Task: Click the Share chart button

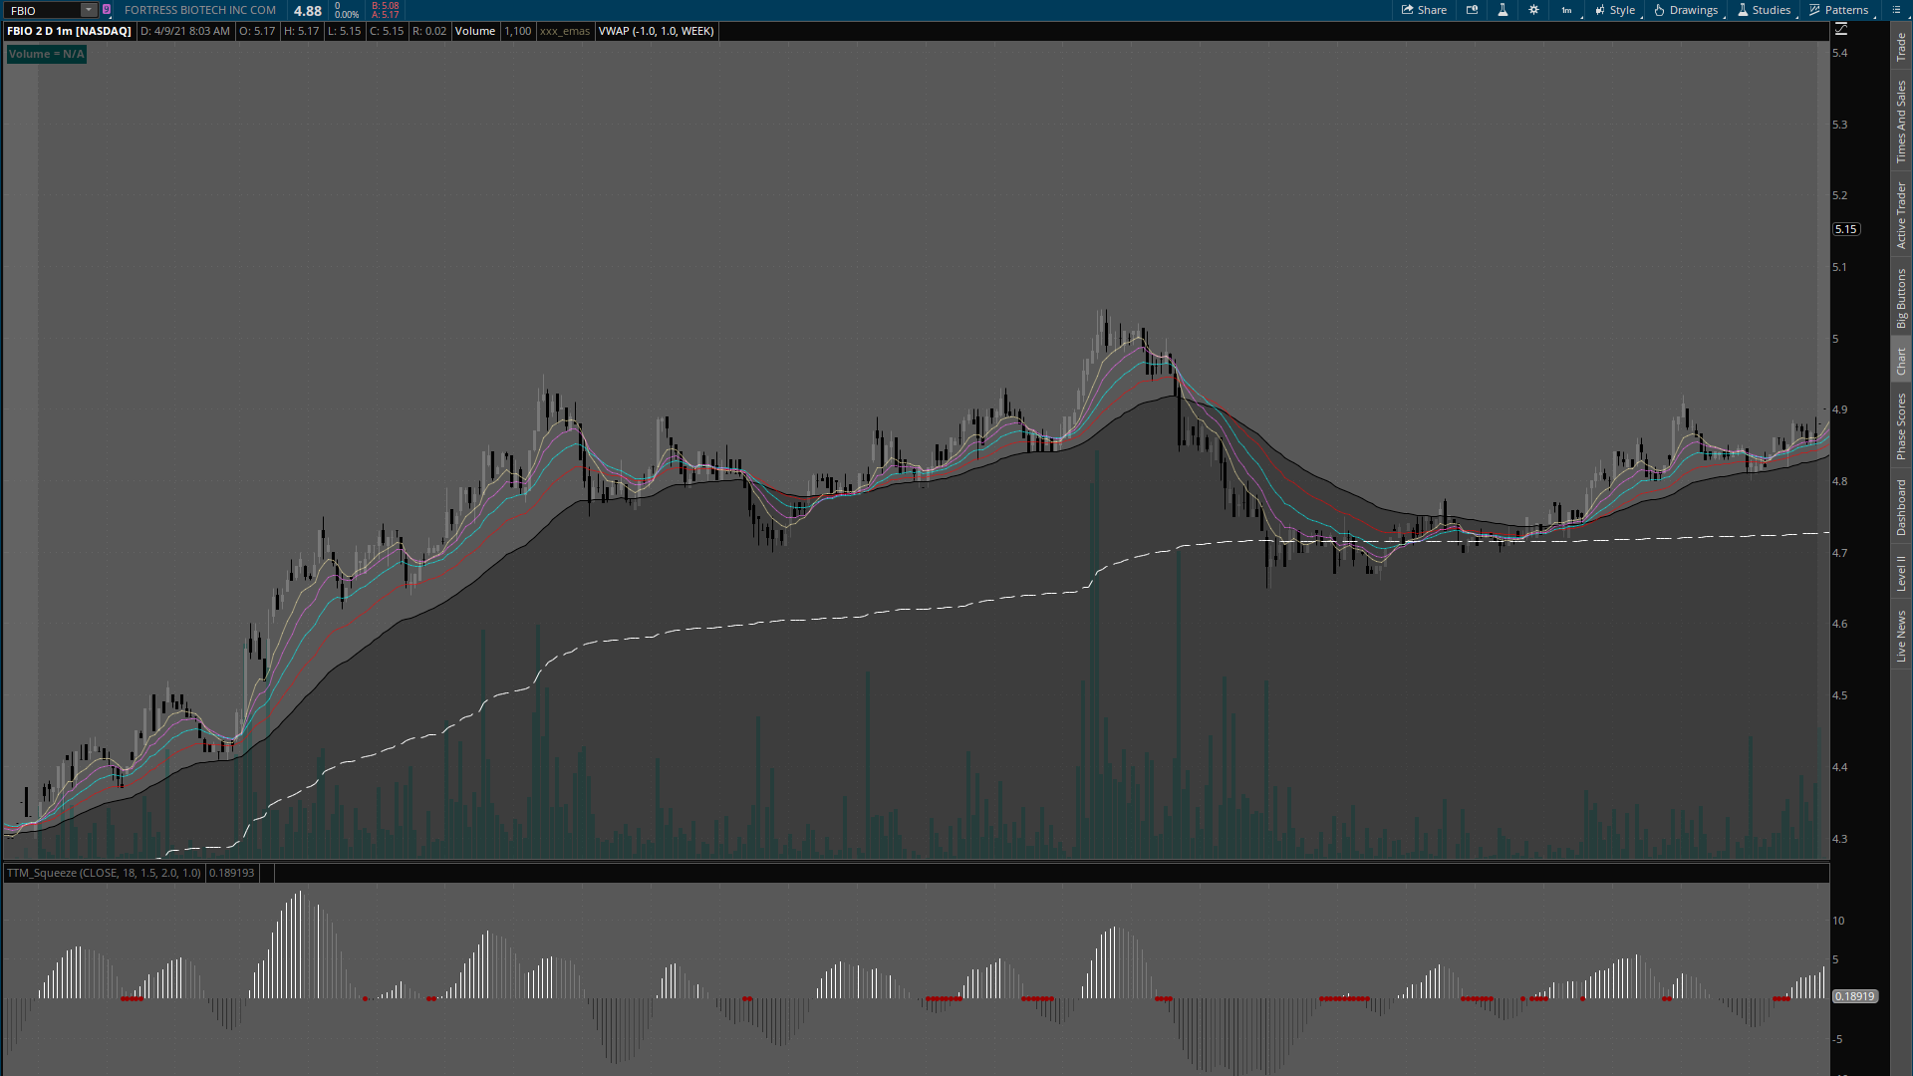Action: 1424,10
